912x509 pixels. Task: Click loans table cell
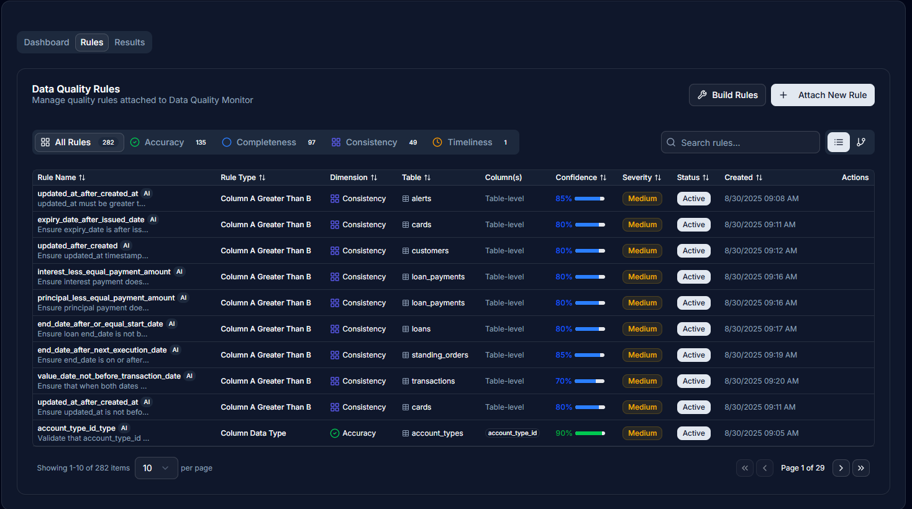click(x=416, y=329)
